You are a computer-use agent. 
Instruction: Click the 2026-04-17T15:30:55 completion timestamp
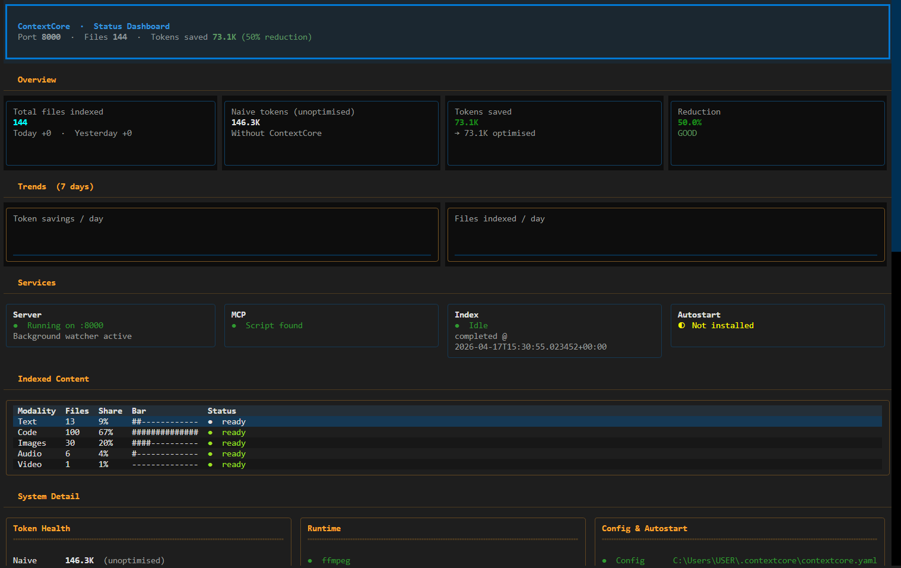[531, 347]
